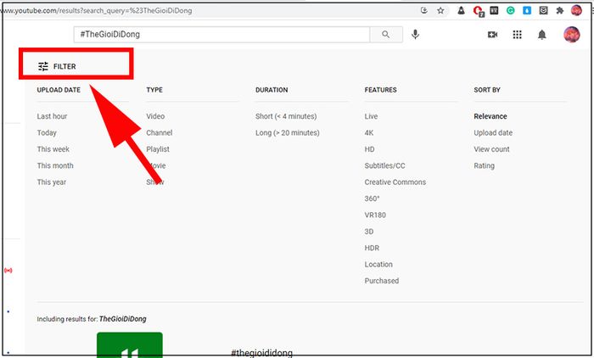Start voice search with microphone icon
Viewport: 594px width, 358px height.
(x=415, y=35)
